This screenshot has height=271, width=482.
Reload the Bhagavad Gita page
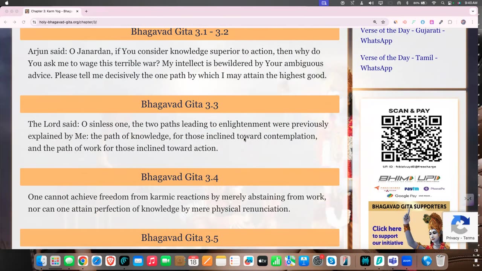tap(23, 22)
